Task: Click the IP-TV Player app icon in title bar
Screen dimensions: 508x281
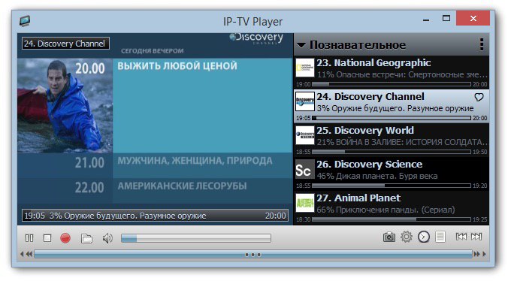Action: pyautogui.click(x=25, y=21)
